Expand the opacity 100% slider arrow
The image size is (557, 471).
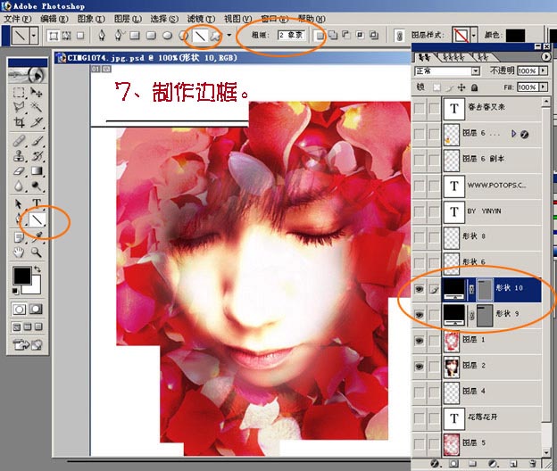coord(544,70)
